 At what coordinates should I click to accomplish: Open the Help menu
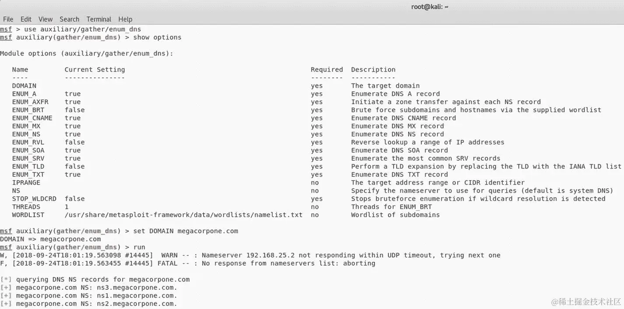[x=125, y=19]
